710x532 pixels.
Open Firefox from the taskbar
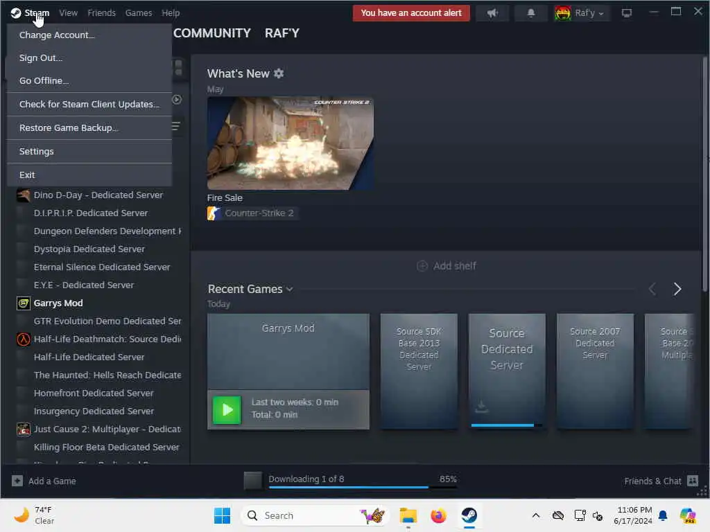coord(438,515)
